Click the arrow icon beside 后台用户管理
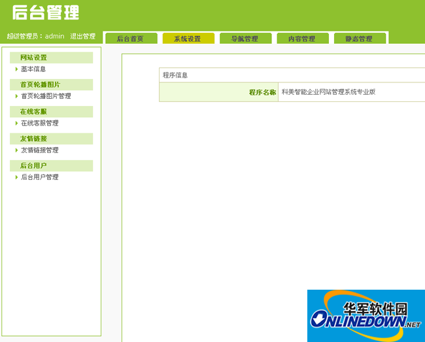 click(16, 177)
